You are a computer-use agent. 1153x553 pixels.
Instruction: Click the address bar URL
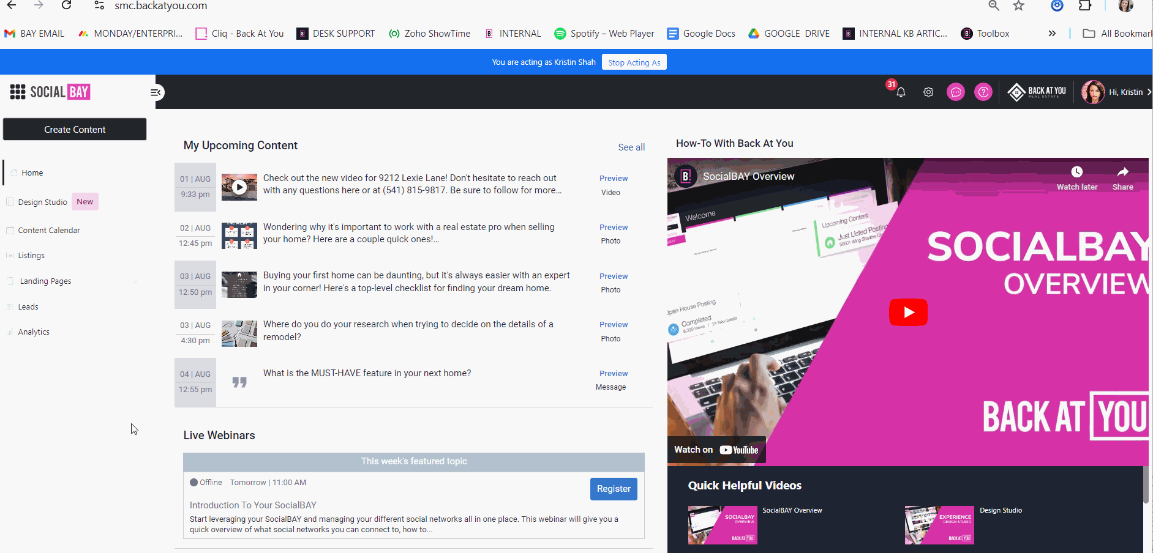161,6
